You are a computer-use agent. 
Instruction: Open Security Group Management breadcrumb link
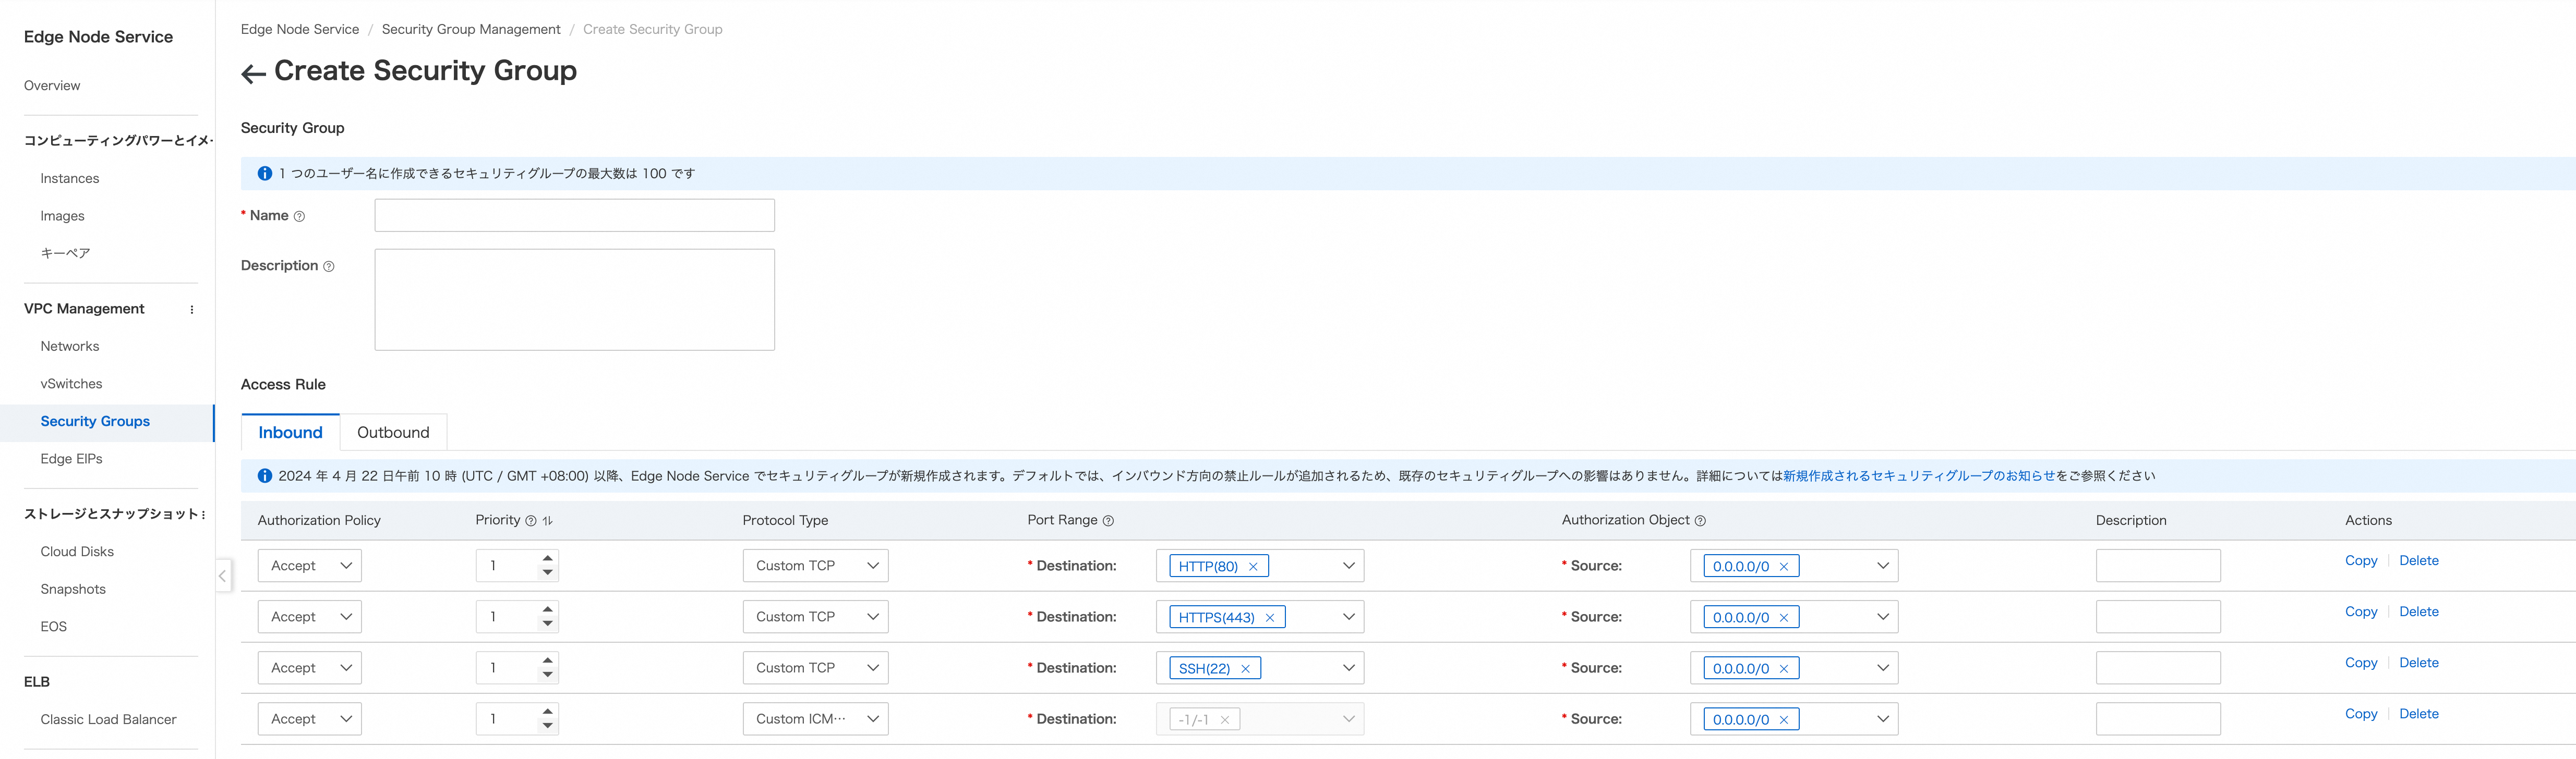click(x=471, y=29)
